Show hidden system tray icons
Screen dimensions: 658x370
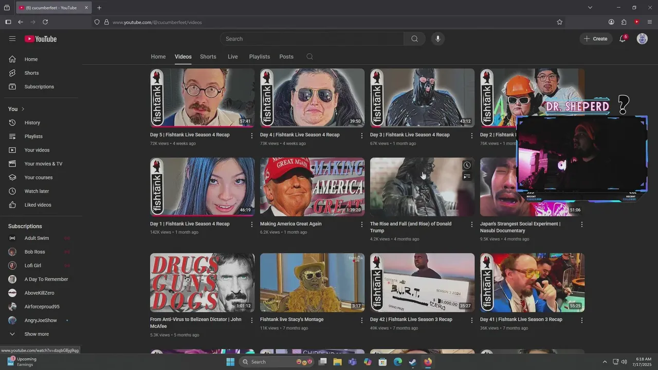[605, 362]
